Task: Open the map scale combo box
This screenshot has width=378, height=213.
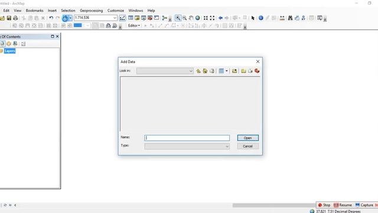Action: [x=96, y=18]
